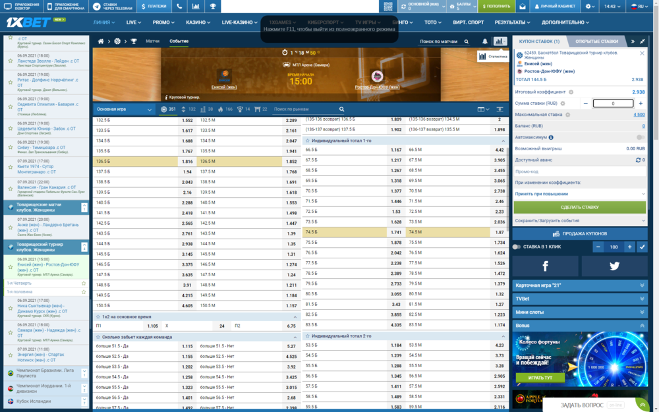Click the basketball breadcrumb icon
This screenshot has width=659, height=412.
coord(117,41)
